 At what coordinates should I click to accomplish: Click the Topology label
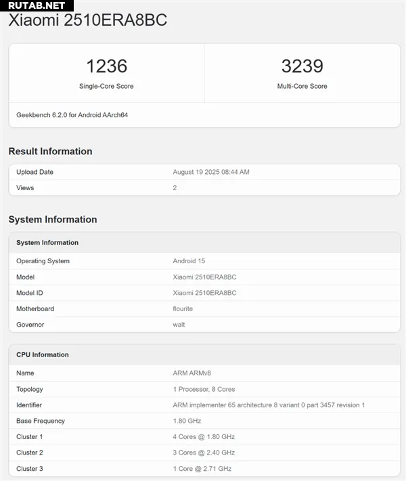click(x=30, y=389)
